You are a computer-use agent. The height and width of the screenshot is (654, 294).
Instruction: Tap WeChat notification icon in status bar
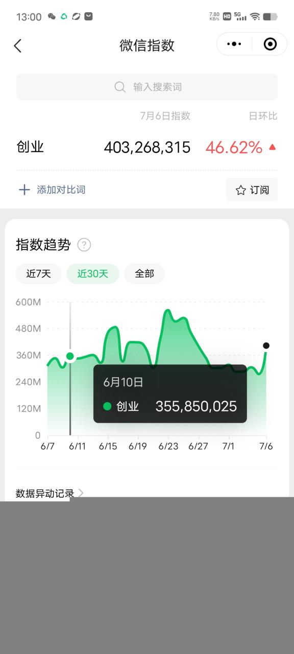coord(52,16)
